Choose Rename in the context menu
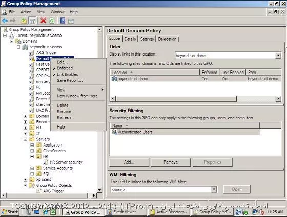Screen dimensions: 287x217 click(x=64, y=112)
